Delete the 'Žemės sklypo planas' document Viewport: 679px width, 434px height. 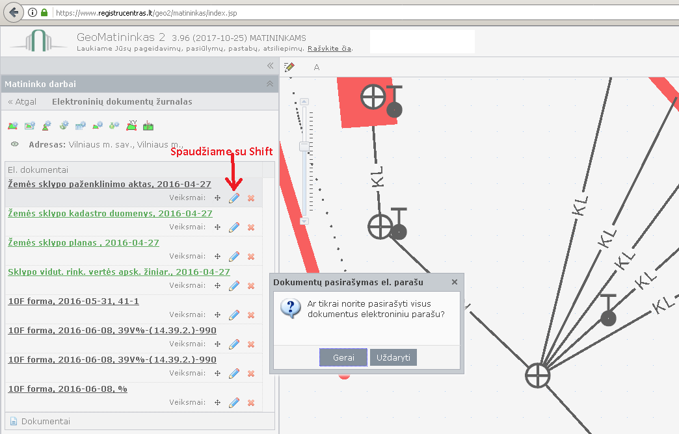click(251, 257)
